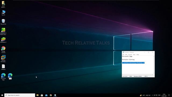This screenshot has height=97, width=172.
Task: Open Notepad's View menu
Action: 134,54
